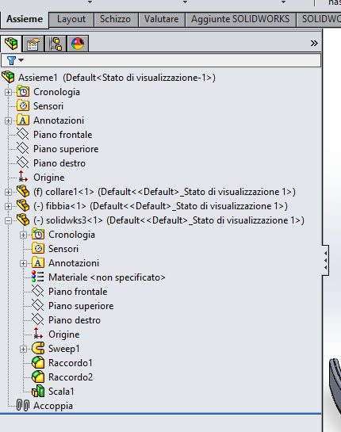Expand the top-level Cronologia node
The height and width of the screenshot is (432, 341).
[8, 92]
